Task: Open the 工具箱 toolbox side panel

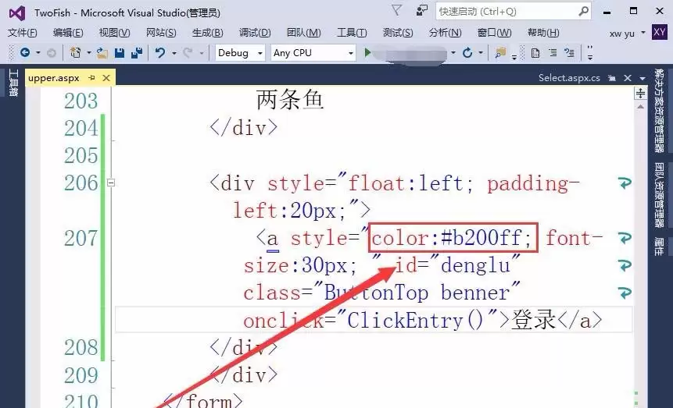Action: tap(13, 83)
